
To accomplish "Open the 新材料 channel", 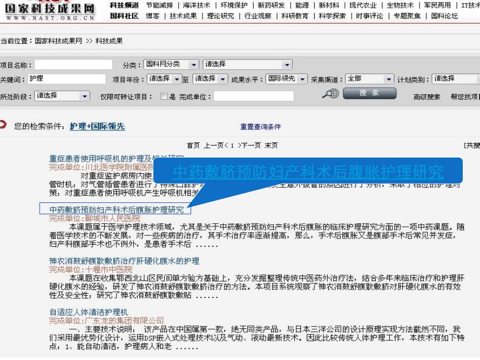I will coord(329,5).
